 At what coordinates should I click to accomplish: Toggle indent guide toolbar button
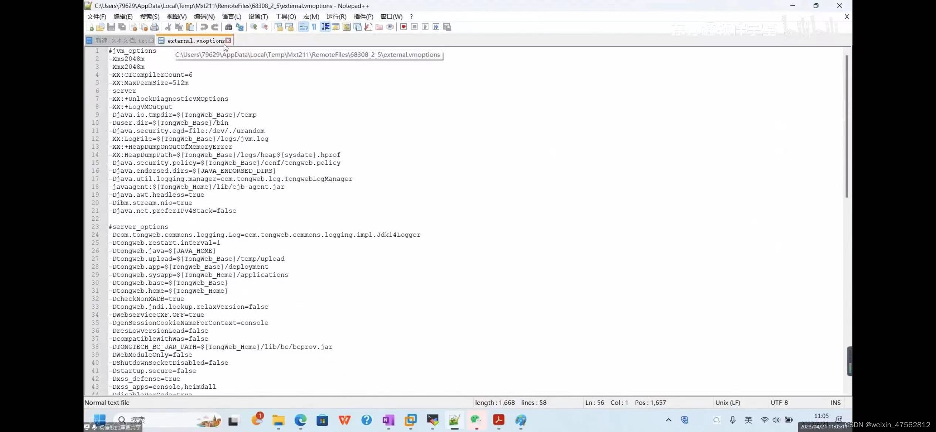(325, 27)
